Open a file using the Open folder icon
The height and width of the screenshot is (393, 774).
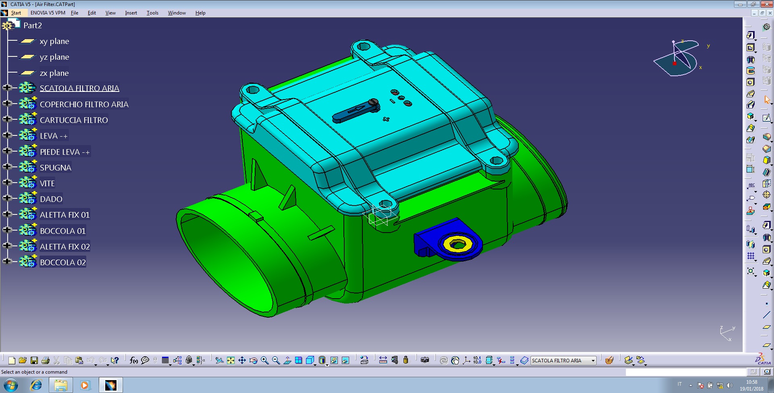(x=23, y=360)
